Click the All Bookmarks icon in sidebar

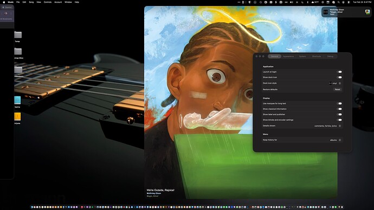coord(6,14)
